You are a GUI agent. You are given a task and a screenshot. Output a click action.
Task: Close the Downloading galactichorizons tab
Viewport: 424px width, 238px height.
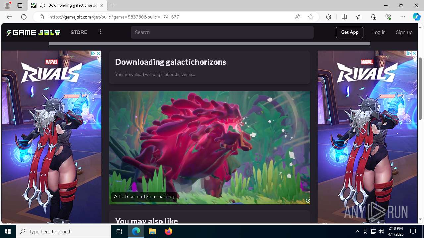[x=102, y=5]
